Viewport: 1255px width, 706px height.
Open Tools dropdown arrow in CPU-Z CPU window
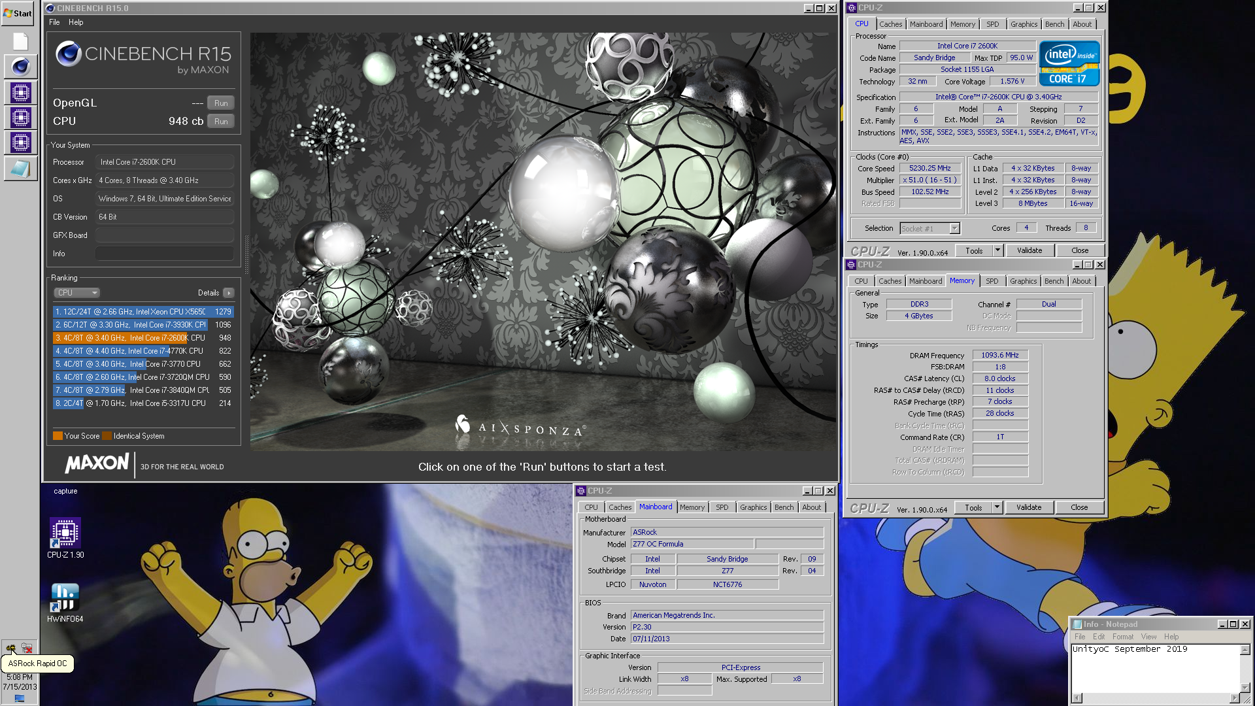click(997, 250)
